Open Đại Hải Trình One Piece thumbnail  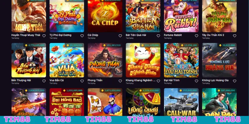tap(181, 60)
